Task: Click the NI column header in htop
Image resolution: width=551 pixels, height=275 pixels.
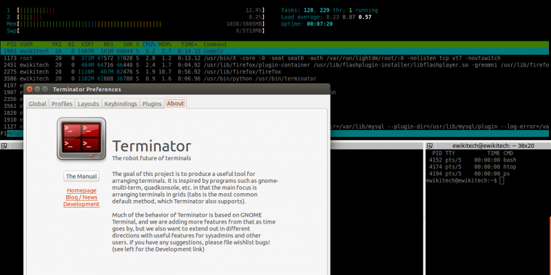Action: (x=71, y=44)
